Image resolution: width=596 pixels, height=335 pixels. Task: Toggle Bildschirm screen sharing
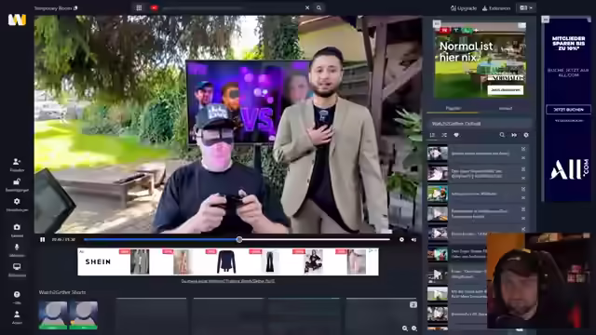click(x=17, y=267)
